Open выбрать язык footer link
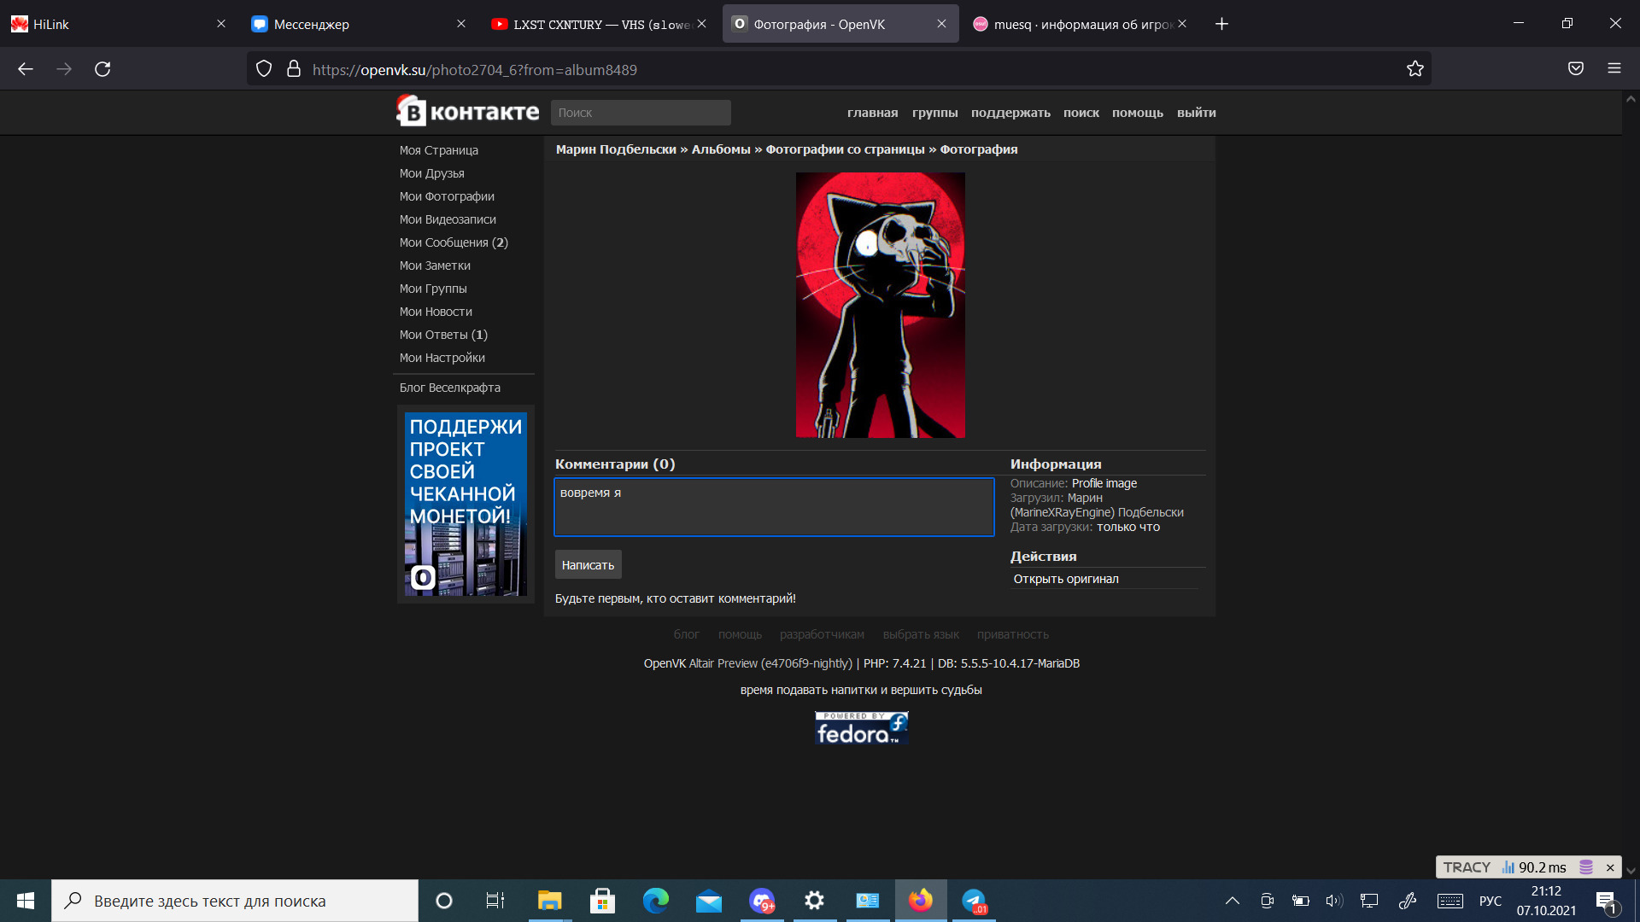 [x=920, y=634]
